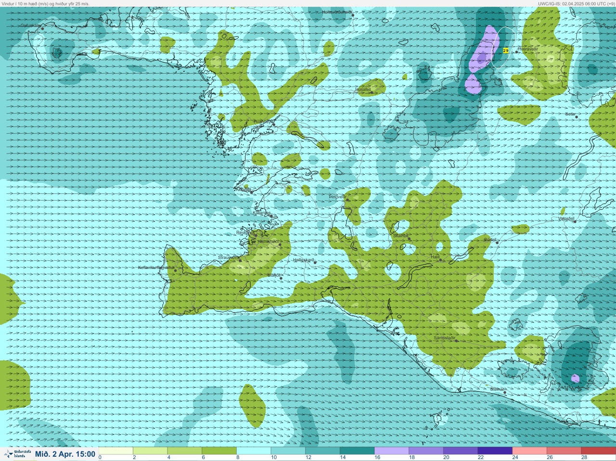616x461 pixels.
Task: Select the 28+ m/s red legend swatch
Action: tap(599, 451)
